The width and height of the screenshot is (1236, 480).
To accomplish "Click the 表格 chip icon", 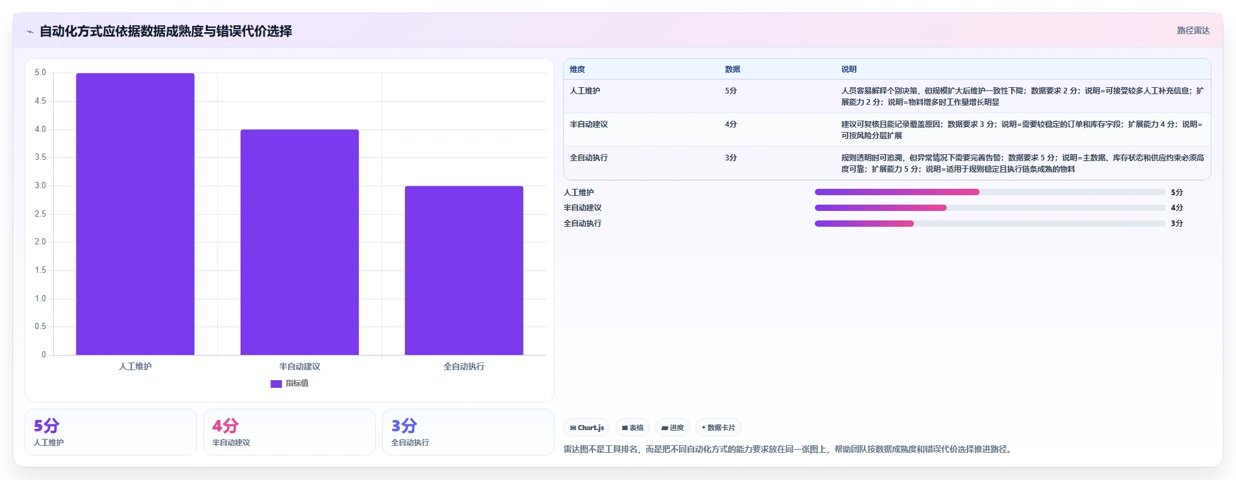I will click(x=625, y=428).
